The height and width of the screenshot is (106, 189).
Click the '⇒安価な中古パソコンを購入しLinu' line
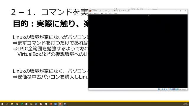[x=50, y=77]
